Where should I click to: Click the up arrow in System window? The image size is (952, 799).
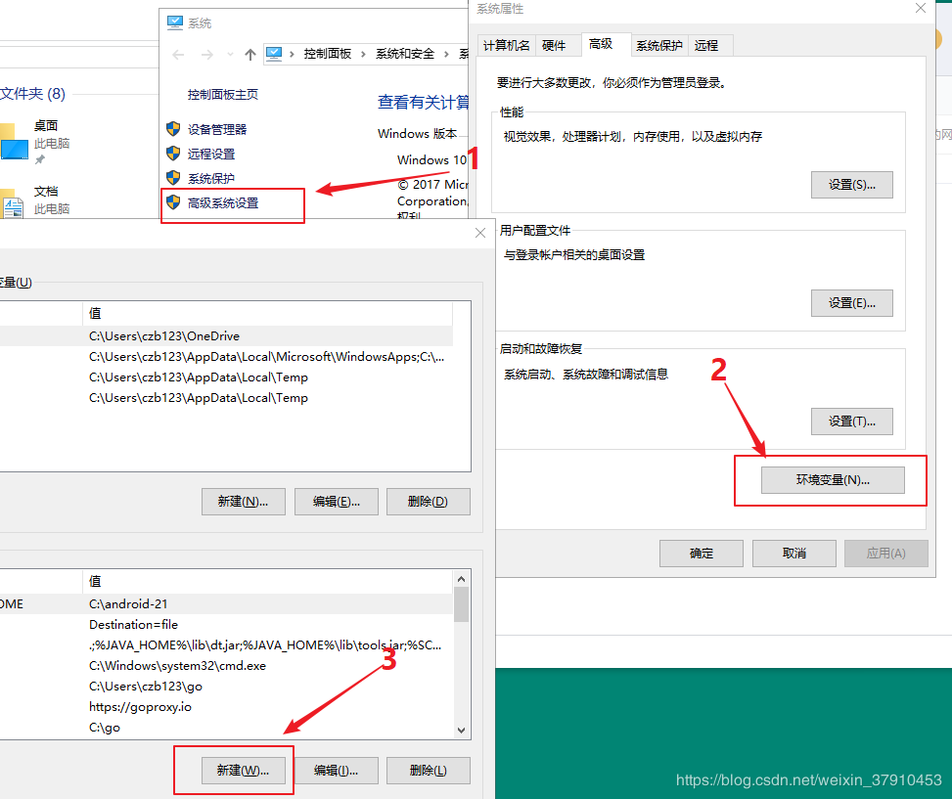[250, 55]
